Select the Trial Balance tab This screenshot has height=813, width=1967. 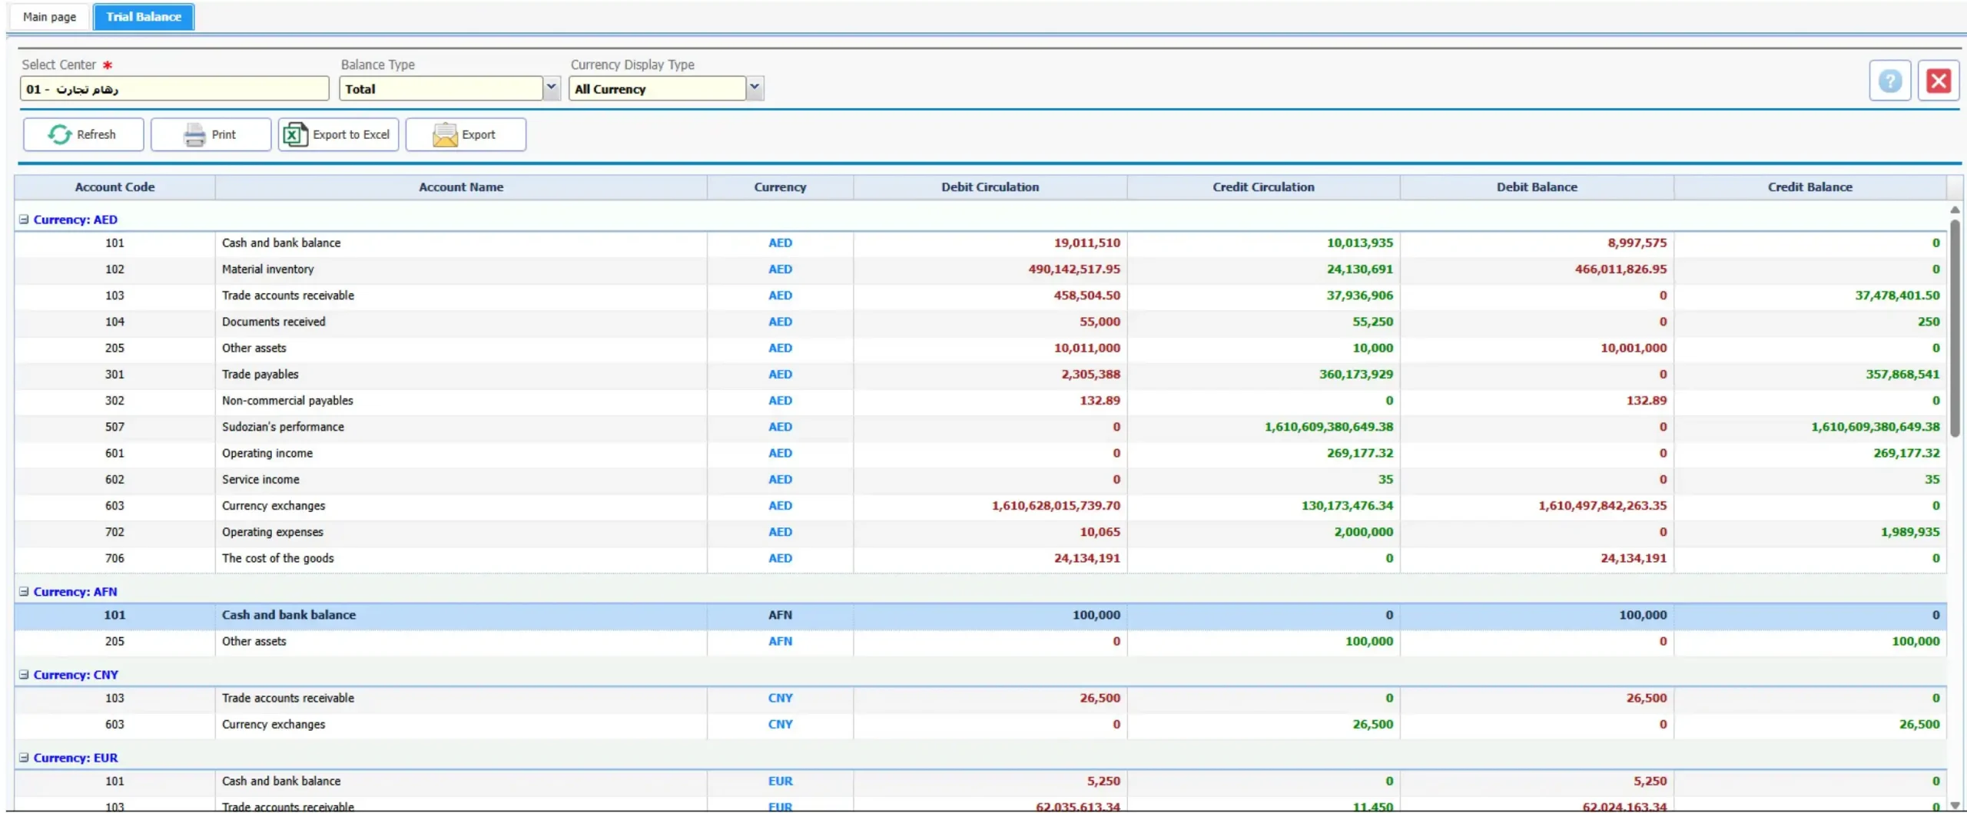144,17
